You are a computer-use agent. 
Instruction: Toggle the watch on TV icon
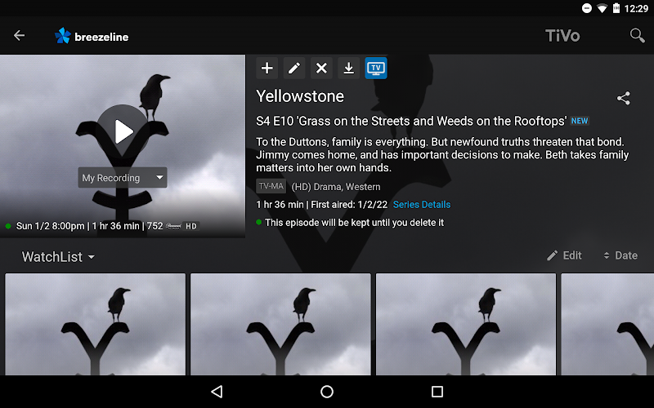click(x=376, y=68)
